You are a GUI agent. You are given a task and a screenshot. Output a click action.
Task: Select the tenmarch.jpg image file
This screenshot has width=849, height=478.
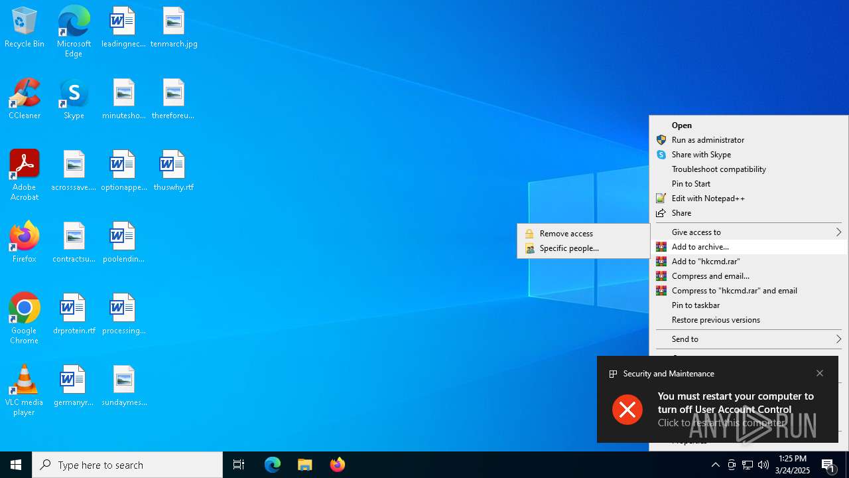[174, 28]
